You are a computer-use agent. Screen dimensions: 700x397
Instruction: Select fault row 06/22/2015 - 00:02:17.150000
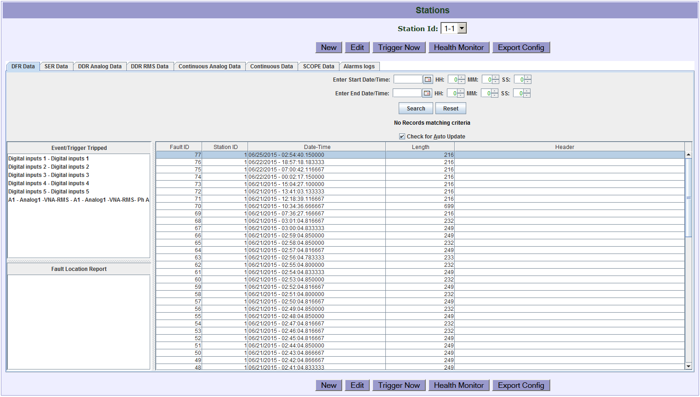point(420,177)
